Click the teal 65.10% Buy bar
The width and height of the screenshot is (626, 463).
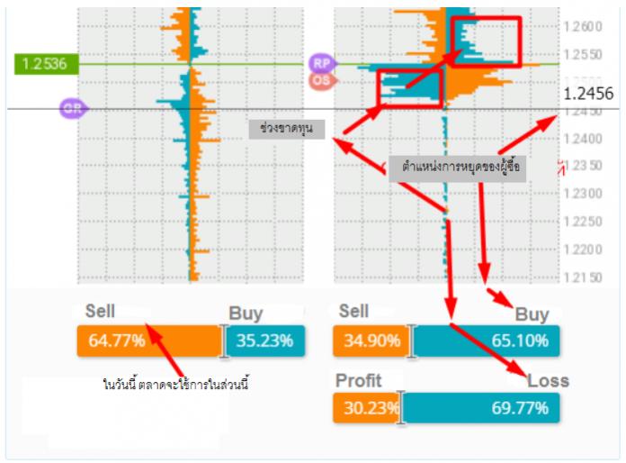click(487, 340)
